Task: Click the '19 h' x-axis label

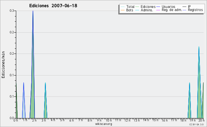Action: point(193,120)
